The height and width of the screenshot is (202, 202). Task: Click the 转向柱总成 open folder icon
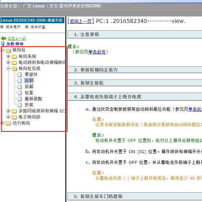click(x=14, y=69)
